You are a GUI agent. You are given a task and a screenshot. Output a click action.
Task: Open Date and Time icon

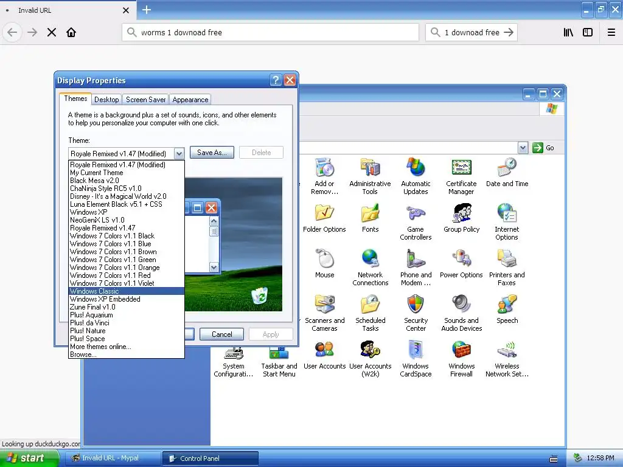[507, 172]
